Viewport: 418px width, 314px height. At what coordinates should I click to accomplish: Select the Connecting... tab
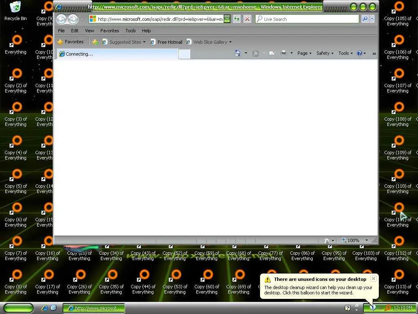[118, 54]
